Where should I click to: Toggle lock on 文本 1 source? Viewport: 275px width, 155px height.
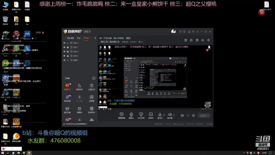pos(68,47)
